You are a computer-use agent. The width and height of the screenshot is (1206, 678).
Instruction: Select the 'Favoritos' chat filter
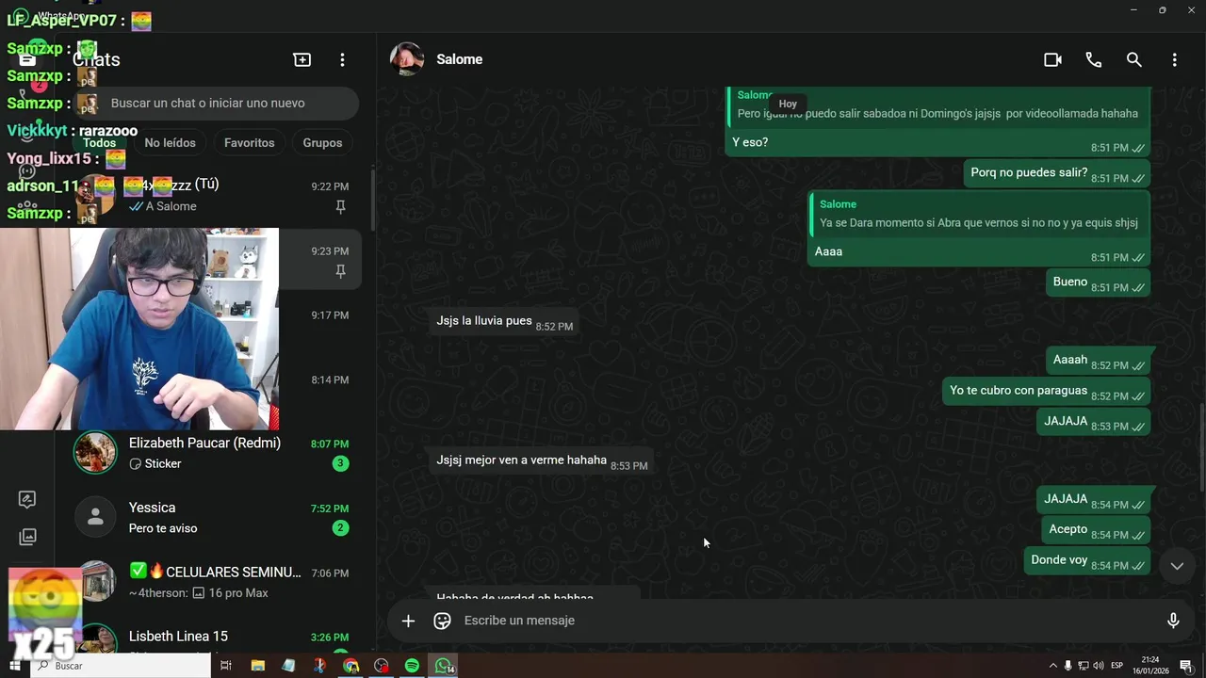250,143
